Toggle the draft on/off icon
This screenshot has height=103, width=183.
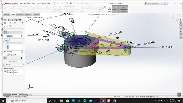point(5,58)
